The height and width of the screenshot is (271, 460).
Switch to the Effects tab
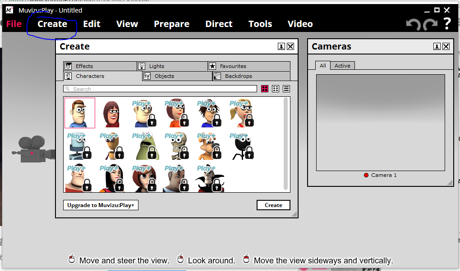click(x=100, y=66)
